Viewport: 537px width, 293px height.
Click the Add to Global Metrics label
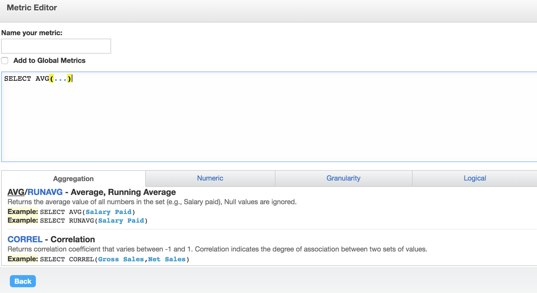[x=49, y=61]
